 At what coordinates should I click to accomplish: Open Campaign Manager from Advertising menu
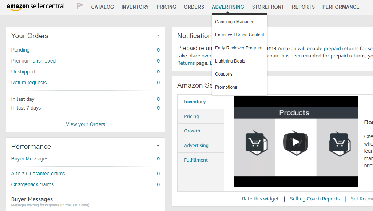[234, 22]
